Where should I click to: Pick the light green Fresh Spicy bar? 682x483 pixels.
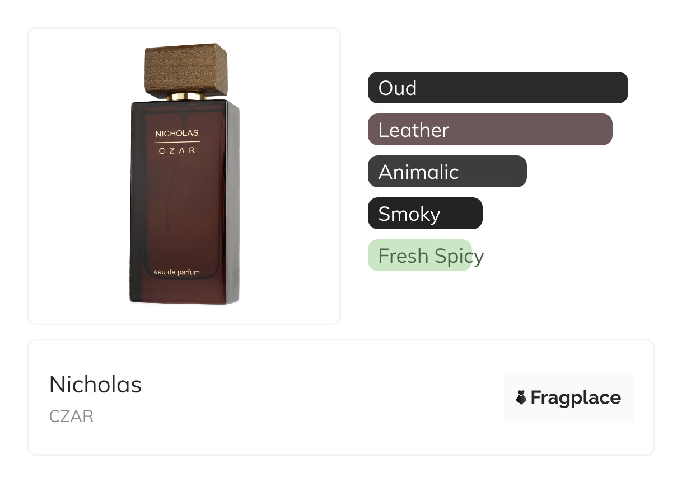(x=420, y=255)
